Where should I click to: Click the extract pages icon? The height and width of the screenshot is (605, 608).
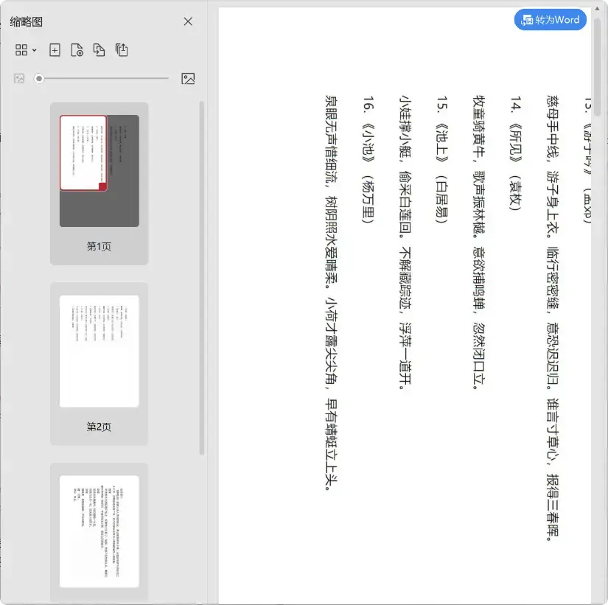click(121, 50)
